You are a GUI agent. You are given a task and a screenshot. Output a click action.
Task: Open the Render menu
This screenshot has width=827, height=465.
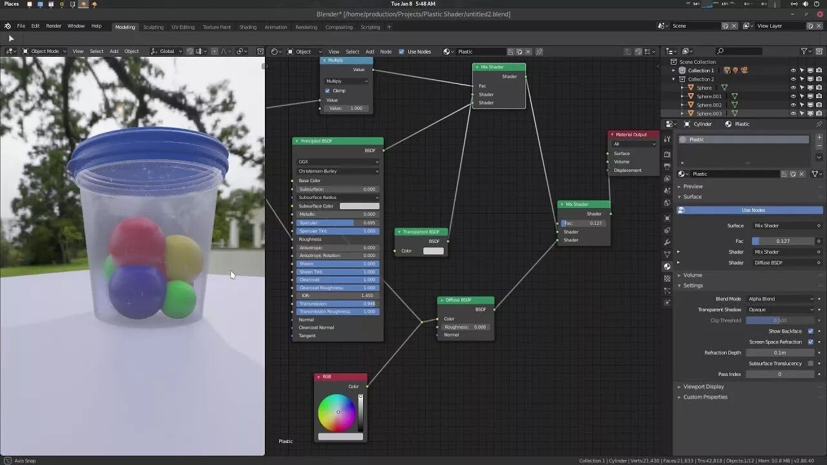click(54, 26)
